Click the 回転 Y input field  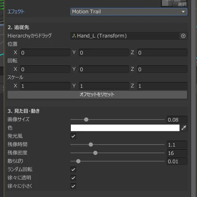(x=104, y=69)
